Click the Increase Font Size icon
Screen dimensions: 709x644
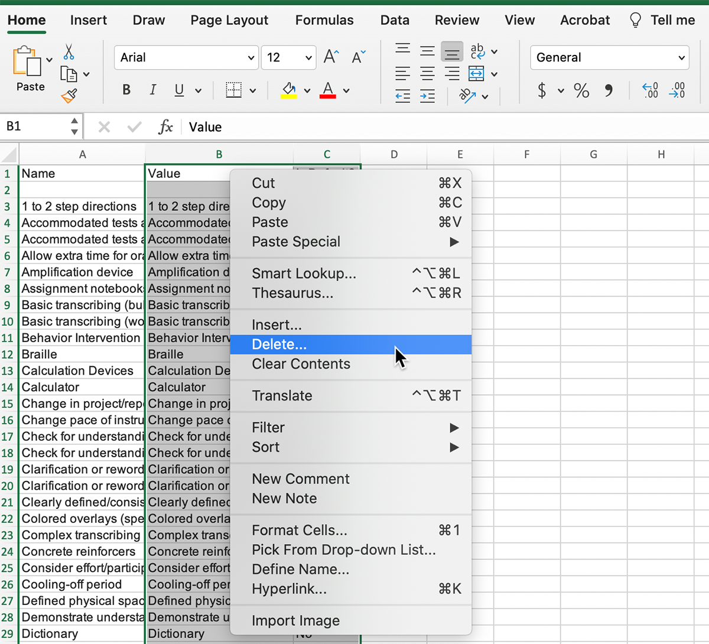click(331, 57)
